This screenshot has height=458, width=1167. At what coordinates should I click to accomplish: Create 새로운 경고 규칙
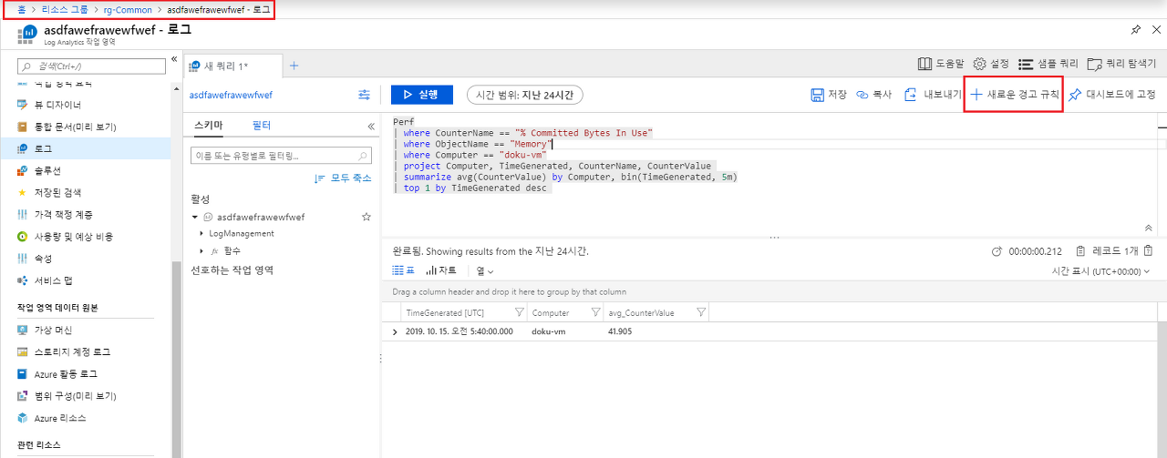point(1014,95)
